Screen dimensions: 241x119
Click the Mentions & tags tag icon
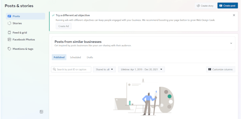pos(9,49)
